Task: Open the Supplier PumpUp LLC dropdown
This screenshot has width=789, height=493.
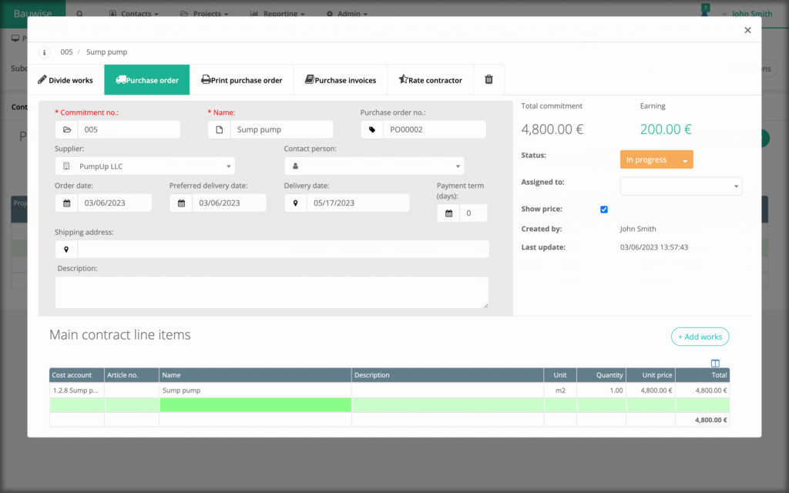Action: coord(145,166)
